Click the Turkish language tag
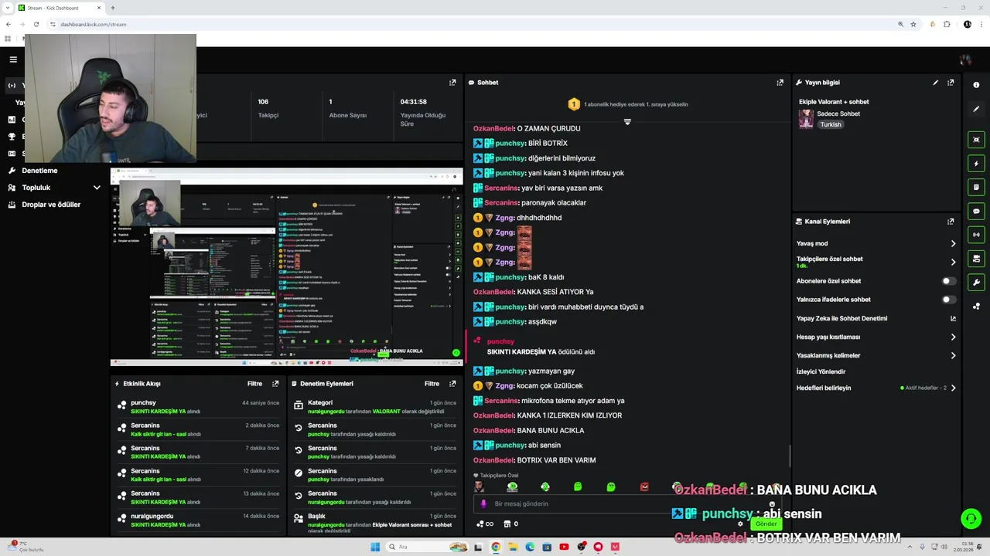The height and width of the screenshot is (556, 990). [x=831, y=124]
